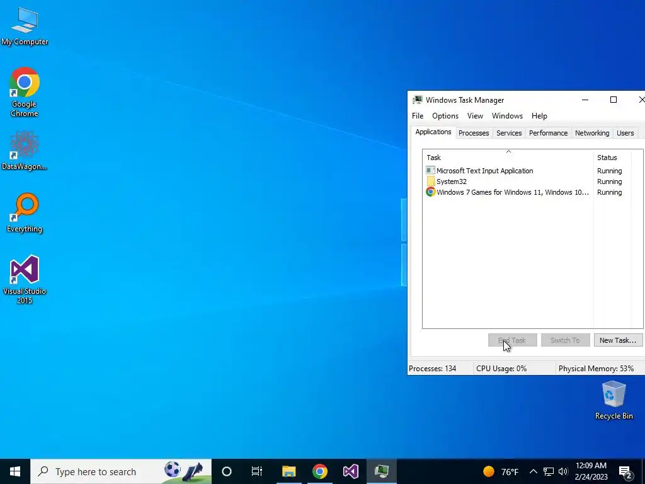Sort by the Task column header
Image resolution: width=645 pixels, height=484 pixels.
[x=508, y=157]
